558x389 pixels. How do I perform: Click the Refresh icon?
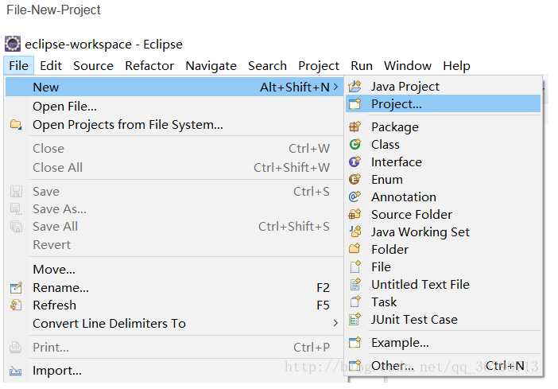tap(16, 305)
